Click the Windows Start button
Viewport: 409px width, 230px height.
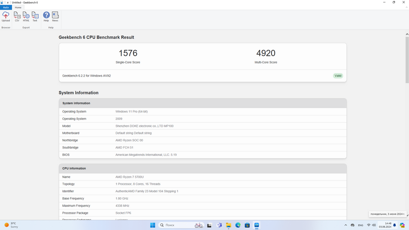(153, 225)
